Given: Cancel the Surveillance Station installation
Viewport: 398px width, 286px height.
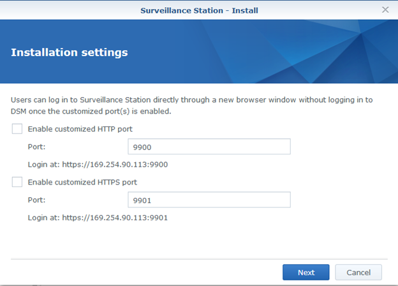Looking at the screenshot, I should 358,273.
